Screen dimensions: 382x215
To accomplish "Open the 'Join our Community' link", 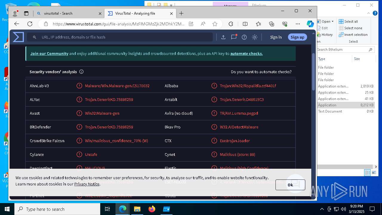I will [49, 53].
